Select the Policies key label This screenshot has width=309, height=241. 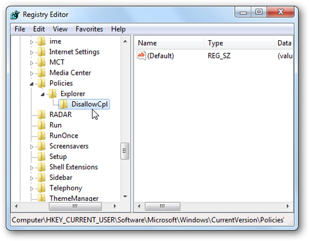pos(61,83)
